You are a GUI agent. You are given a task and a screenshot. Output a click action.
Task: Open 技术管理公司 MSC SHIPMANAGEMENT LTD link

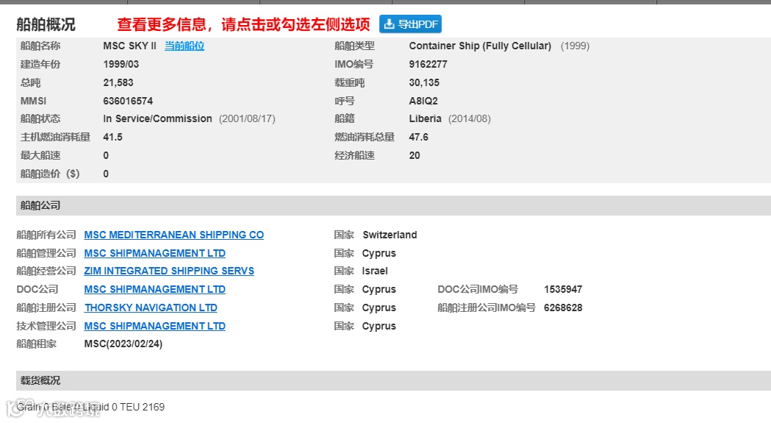155,326
